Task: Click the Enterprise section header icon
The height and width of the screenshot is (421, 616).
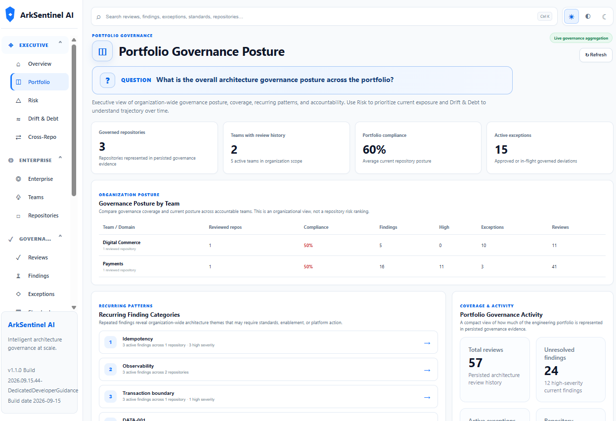Action: pos(11,161)
